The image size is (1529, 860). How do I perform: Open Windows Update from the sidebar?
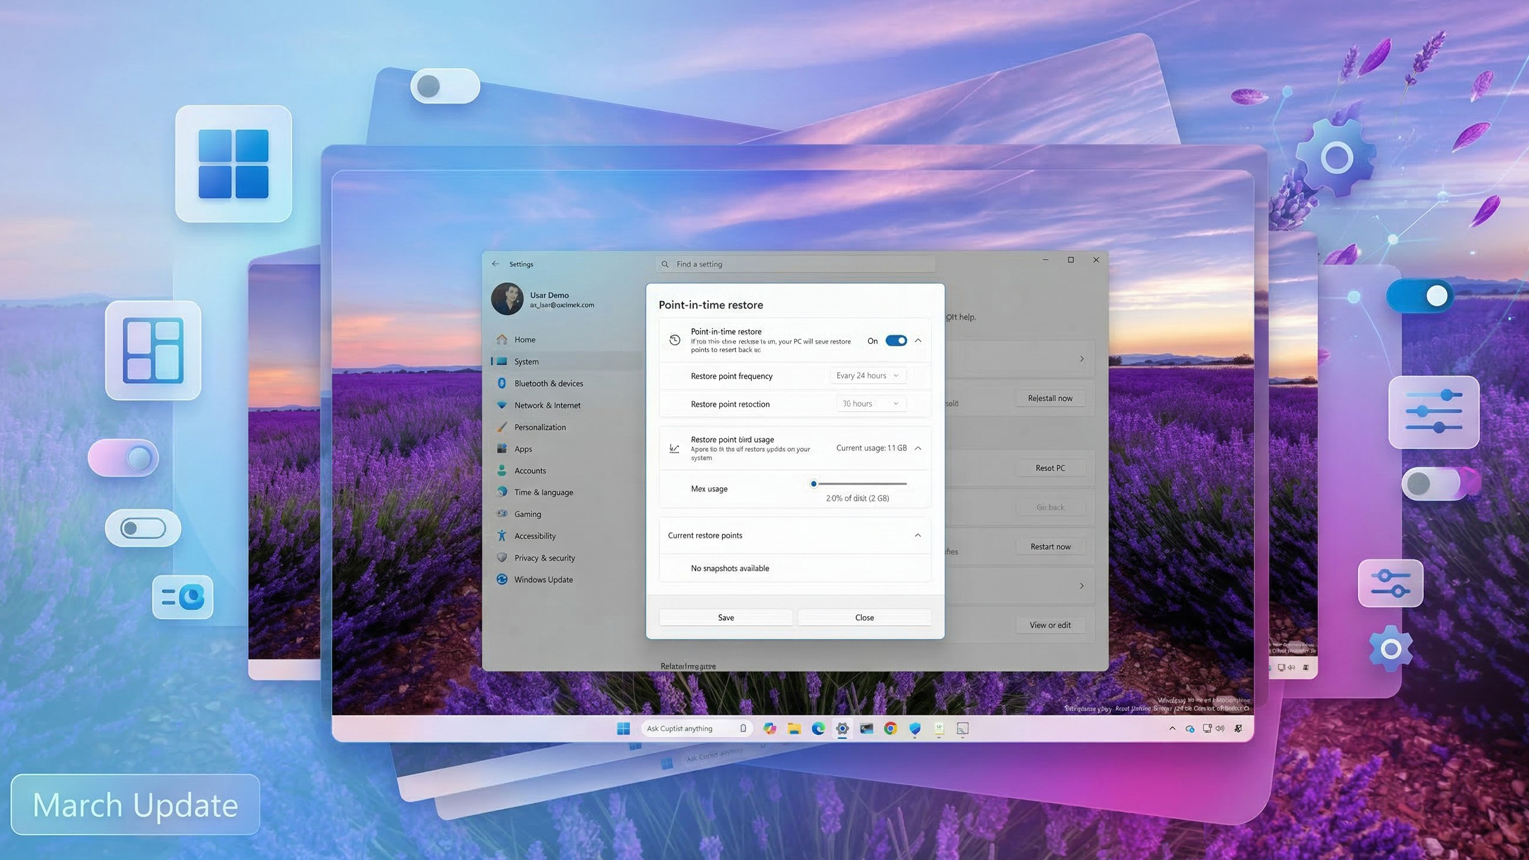pyautogui.click(x=543, y=579)
